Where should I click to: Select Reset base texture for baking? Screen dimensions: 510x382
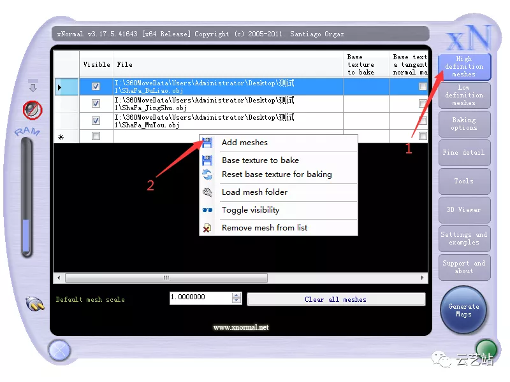coord(279,174)
